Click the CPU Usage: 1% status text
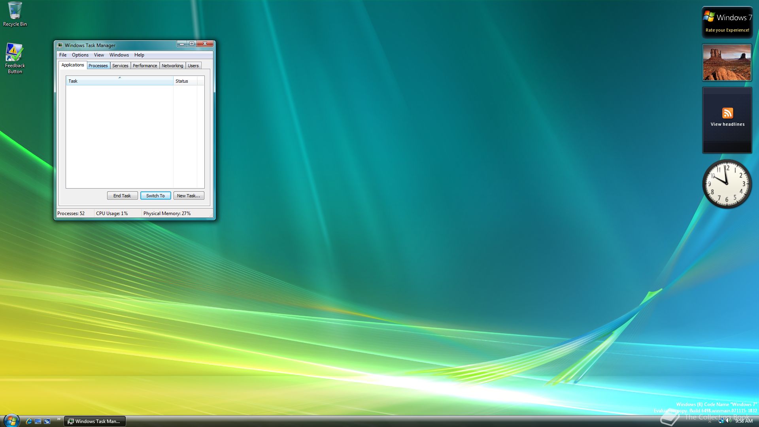This screenshot has width=759, height=427. [112, 213]
